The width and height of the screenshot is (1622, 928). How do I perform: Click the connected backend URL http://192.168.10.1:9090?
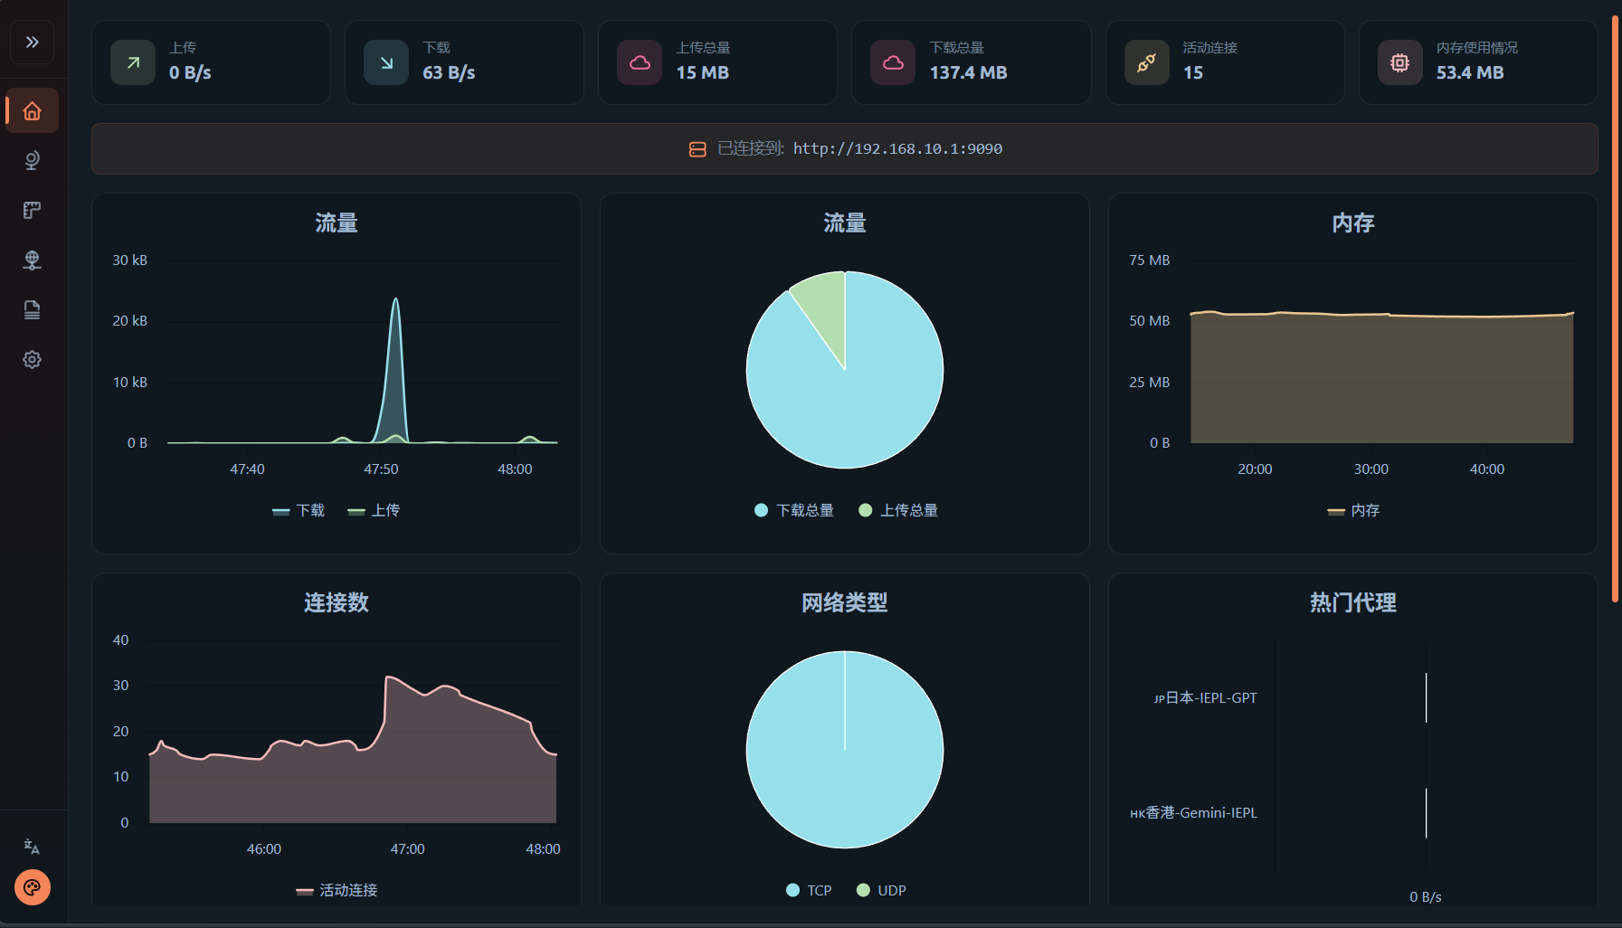coord(897,149)
